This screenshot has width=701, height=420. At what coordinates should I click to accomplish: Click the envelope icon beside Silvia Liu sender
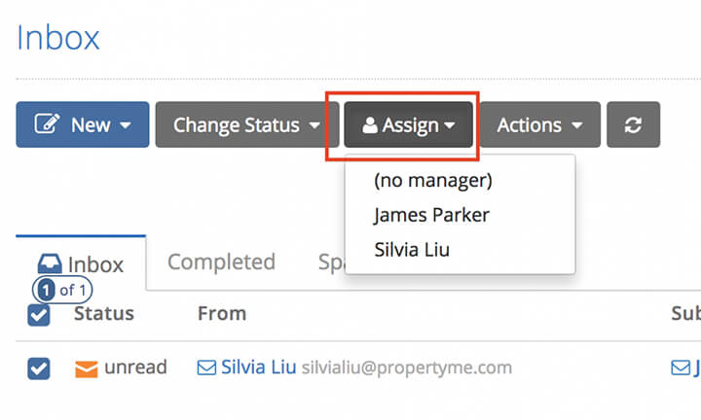click(206, 367)
